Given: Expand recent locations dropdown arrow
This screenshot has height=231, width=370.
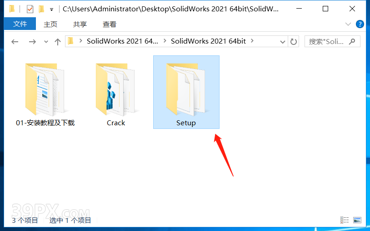Looking at the screenshot, I should pyautogui.click(x=46, y=42).
